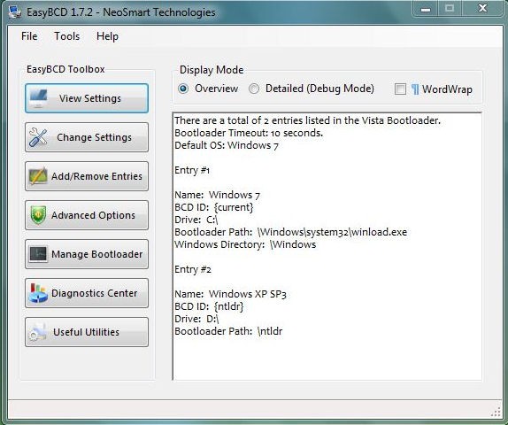Click the pencil icon on Add/Remove Entries
Screen dimensions: 508x425
pos(38,176)
